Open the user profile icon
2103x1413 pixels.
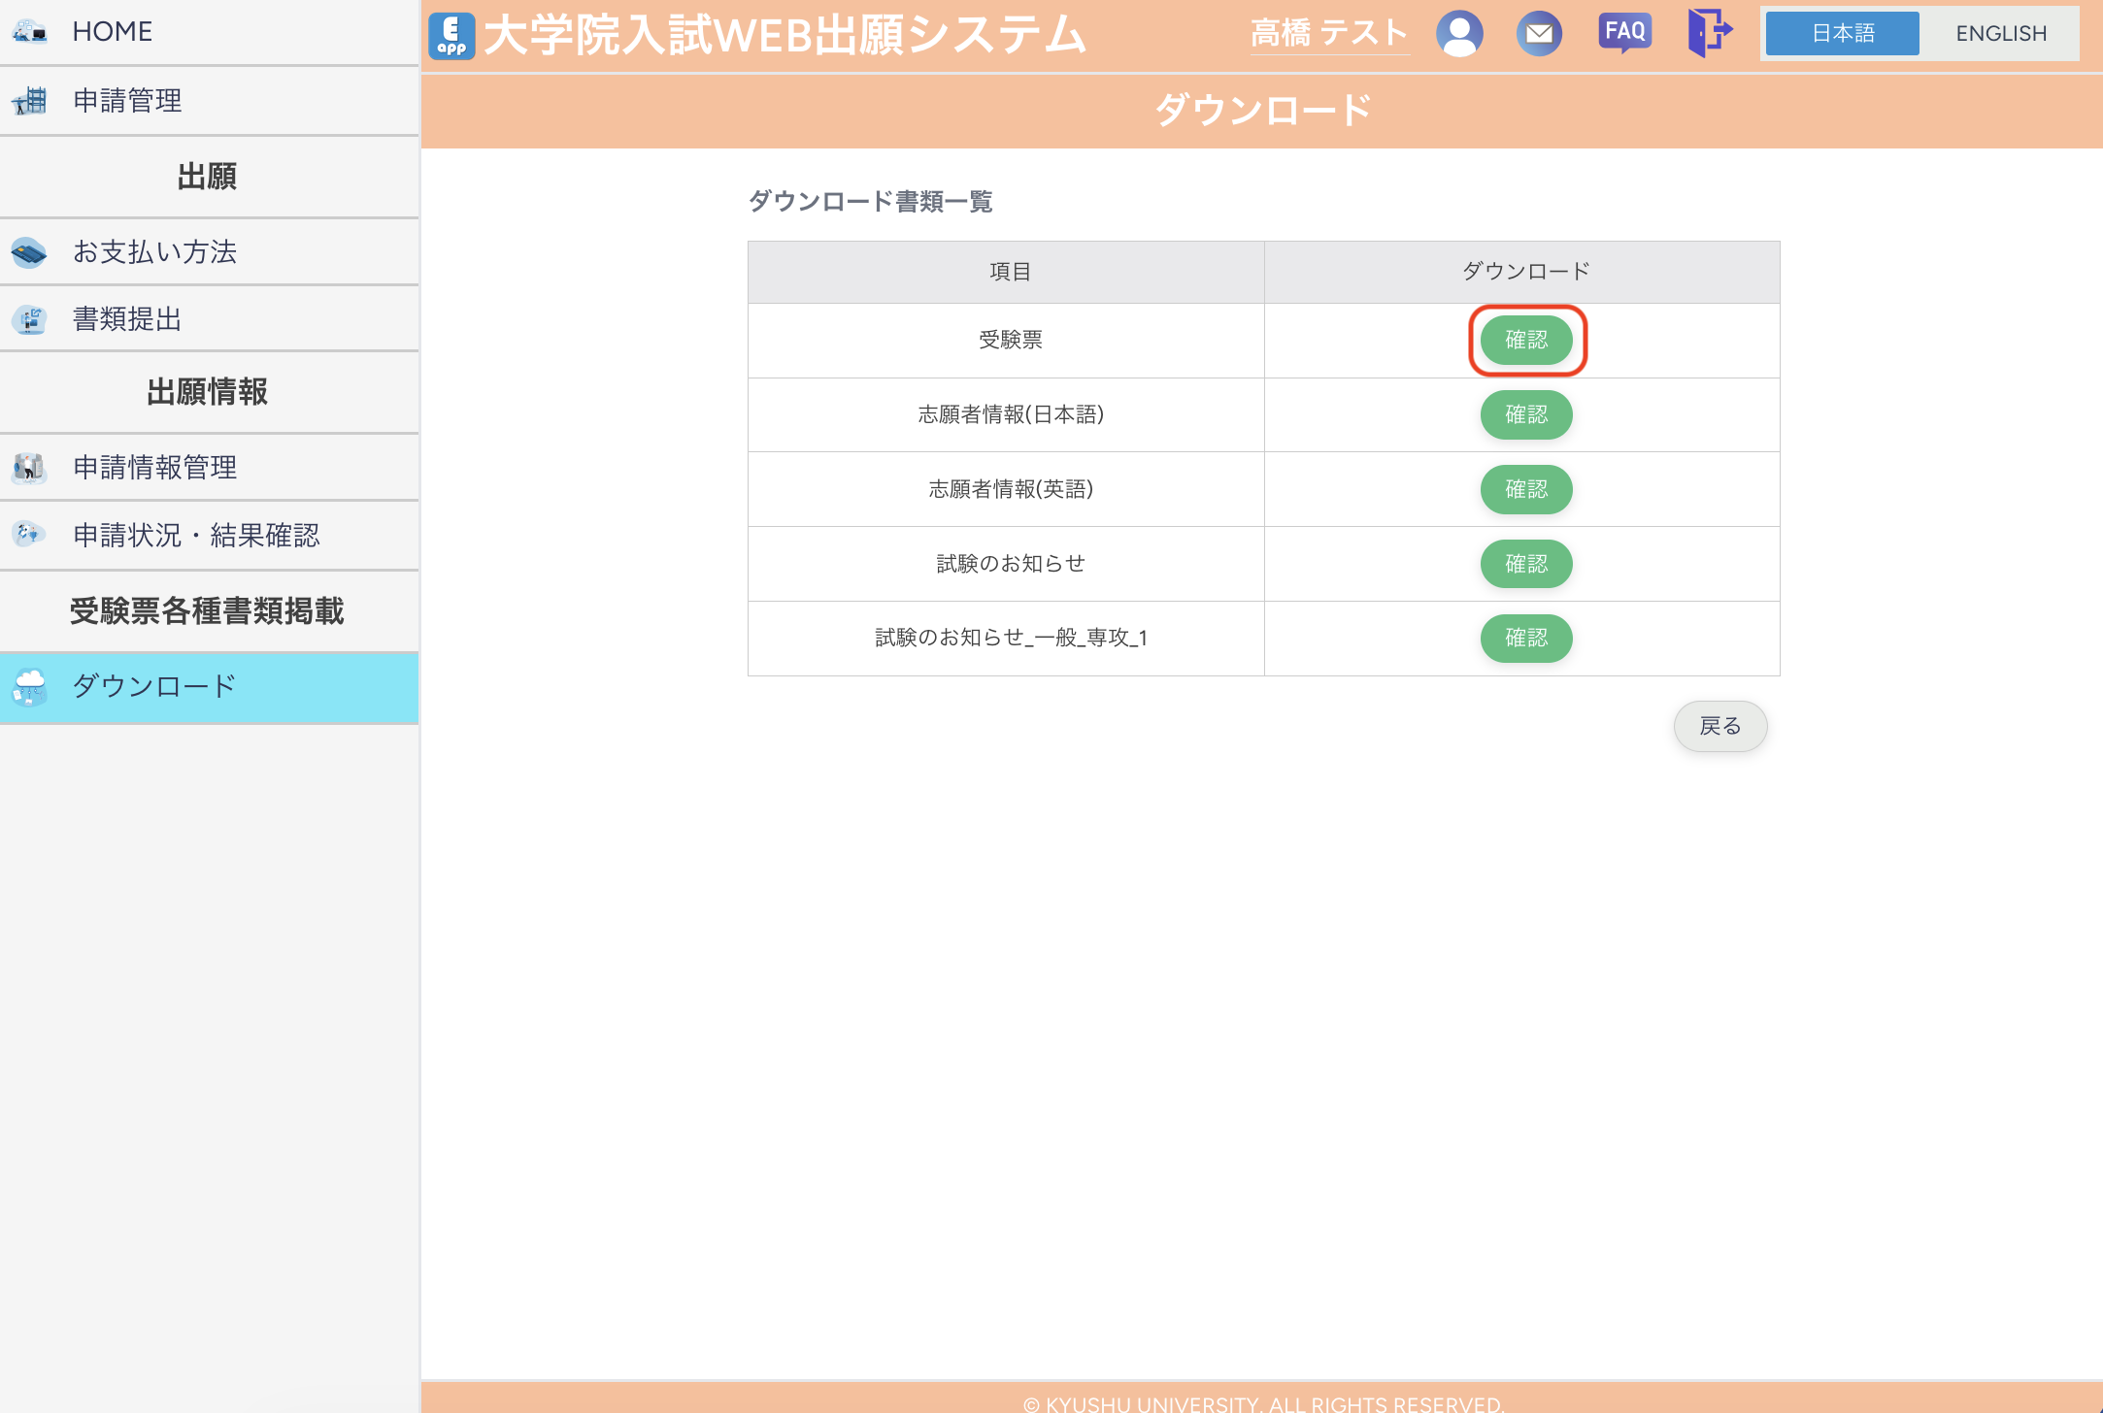(1460, 32)
